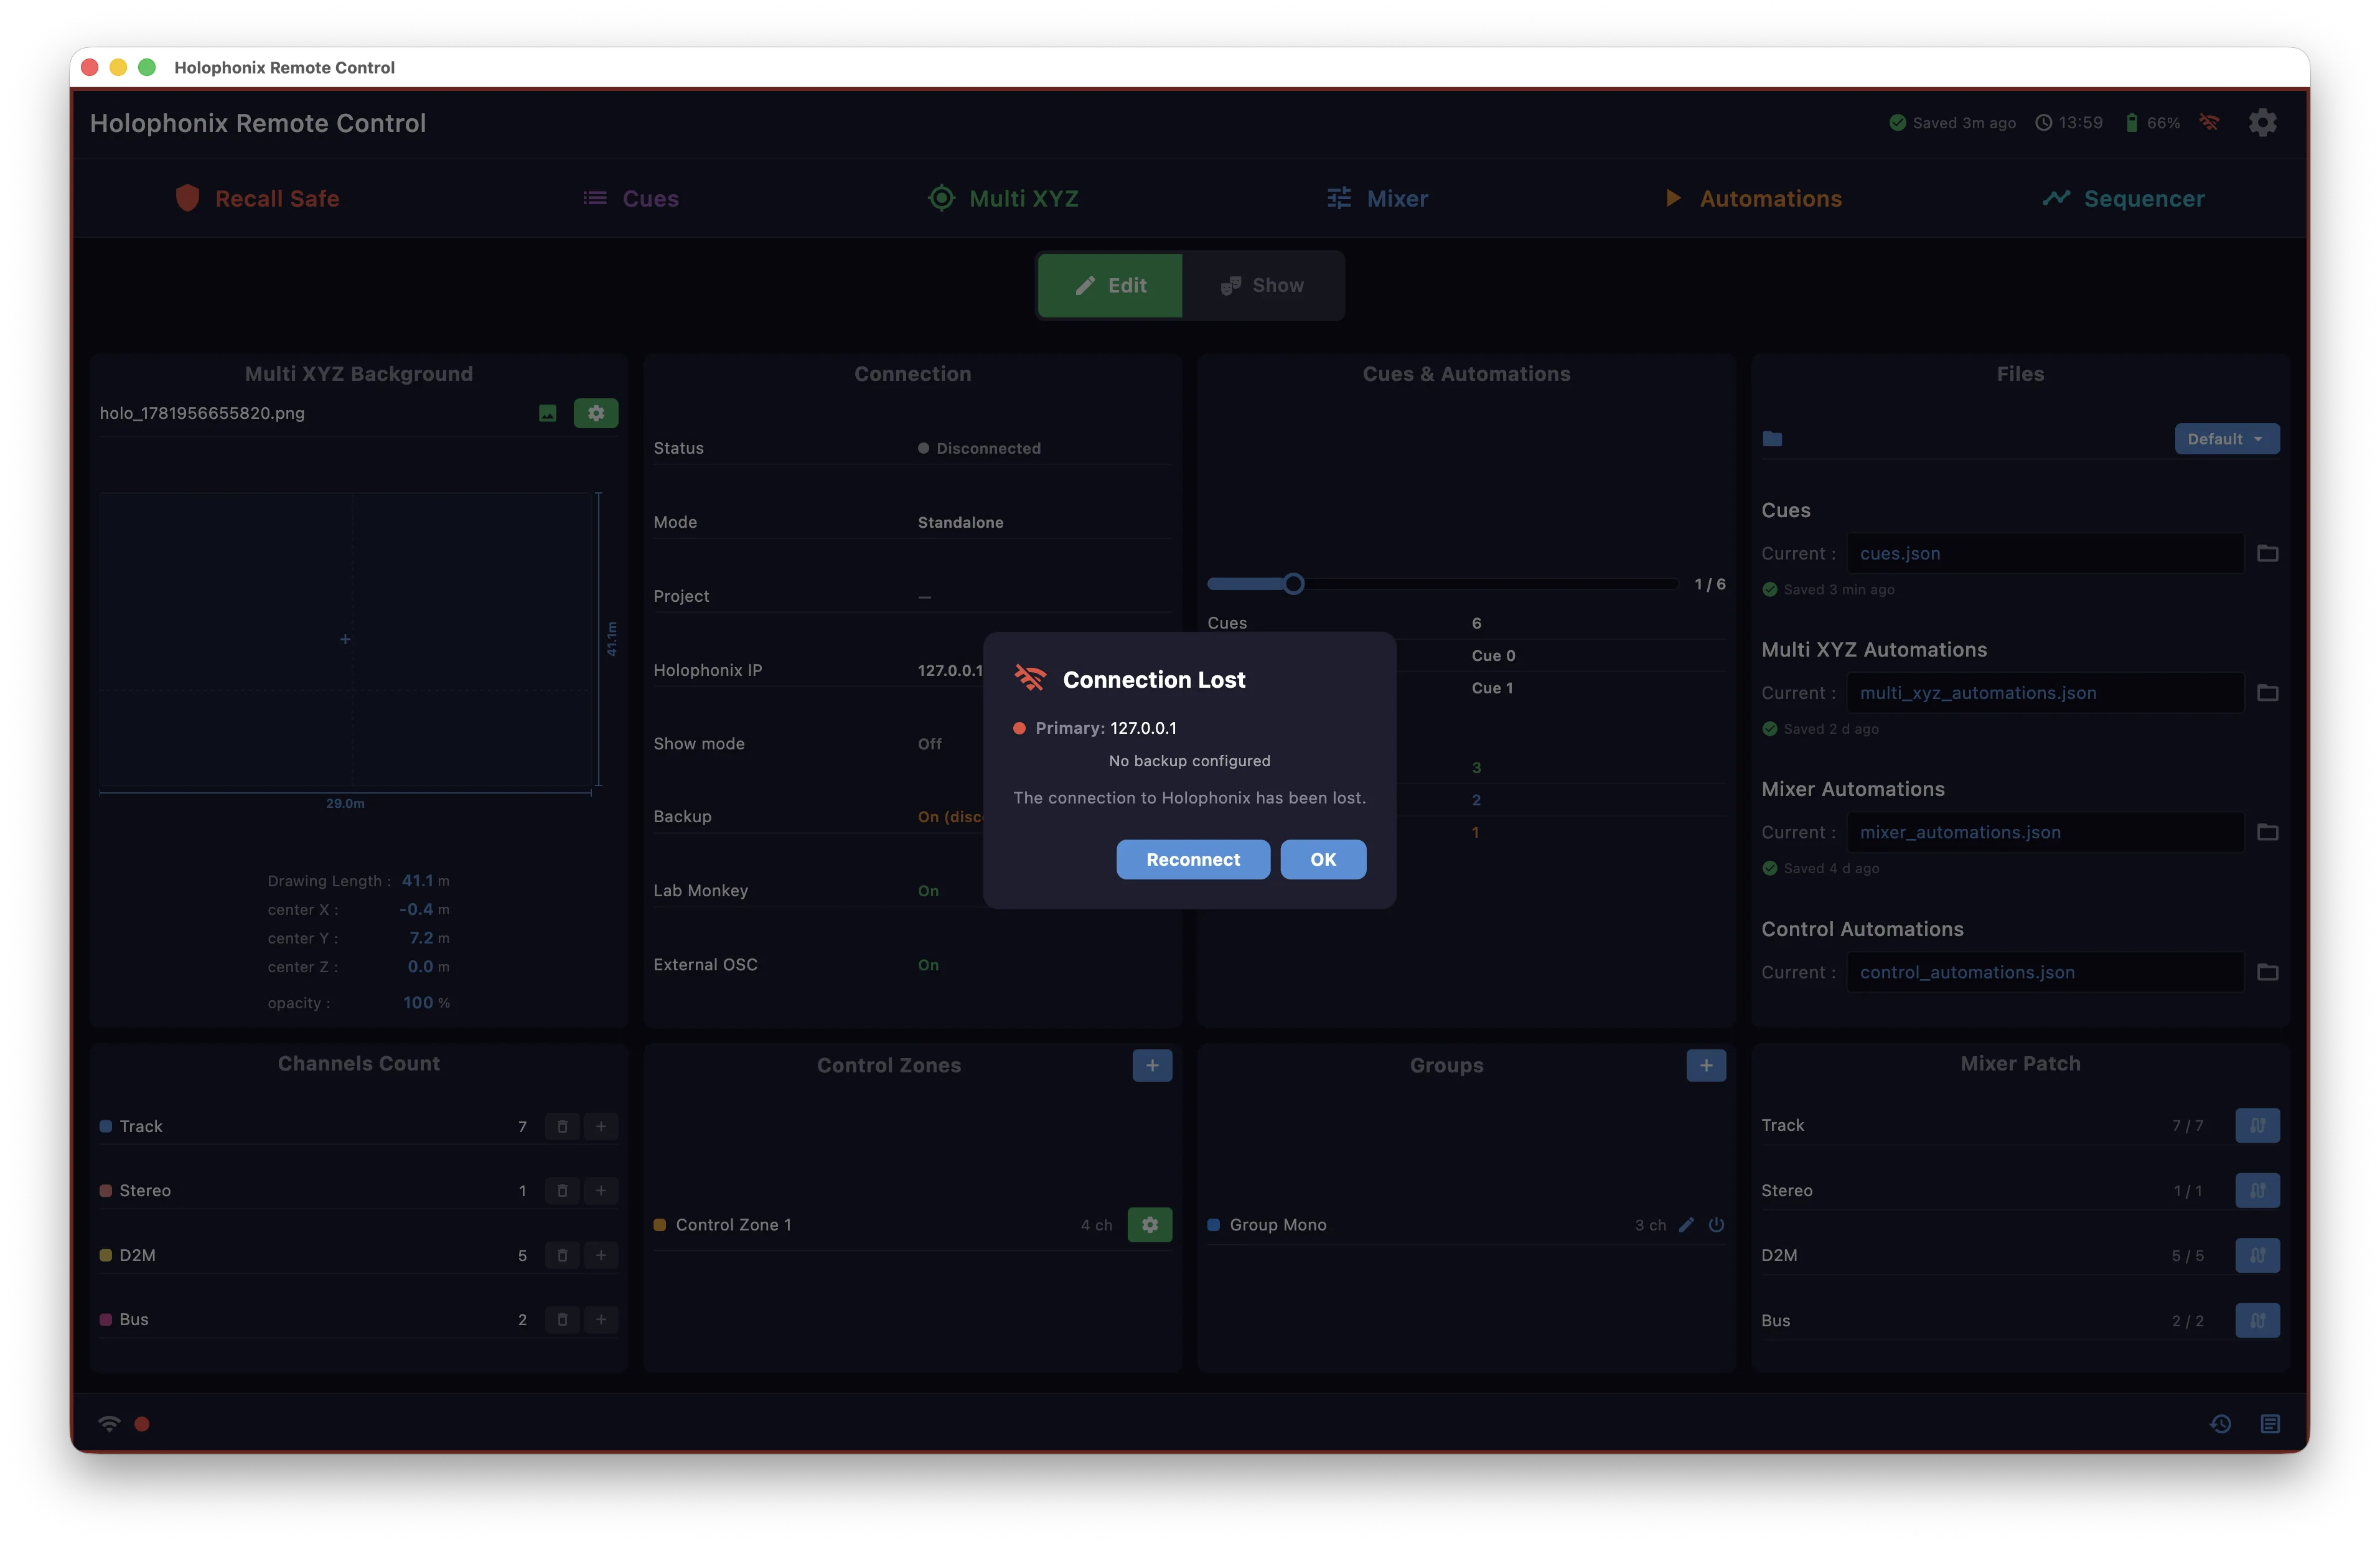The height and width of the screenshot is (1546, 2380).
Task: Click the multi_xyz_automations.json file field
Action: click(x=2044, y=693)
